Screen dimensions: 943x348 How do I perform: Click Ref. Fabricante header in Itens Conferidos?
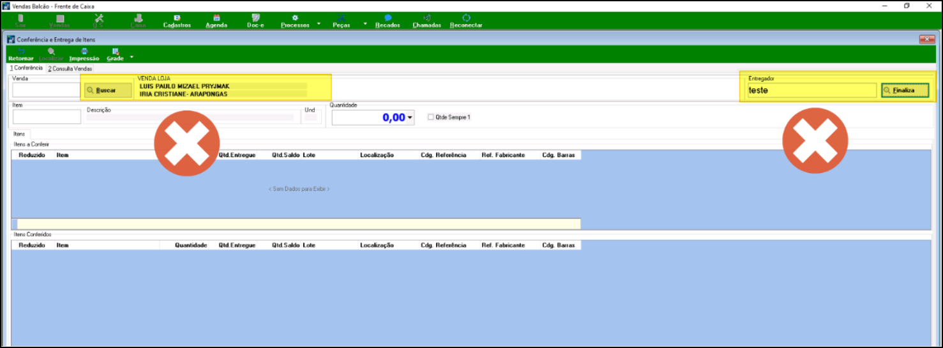pos(503,245)
